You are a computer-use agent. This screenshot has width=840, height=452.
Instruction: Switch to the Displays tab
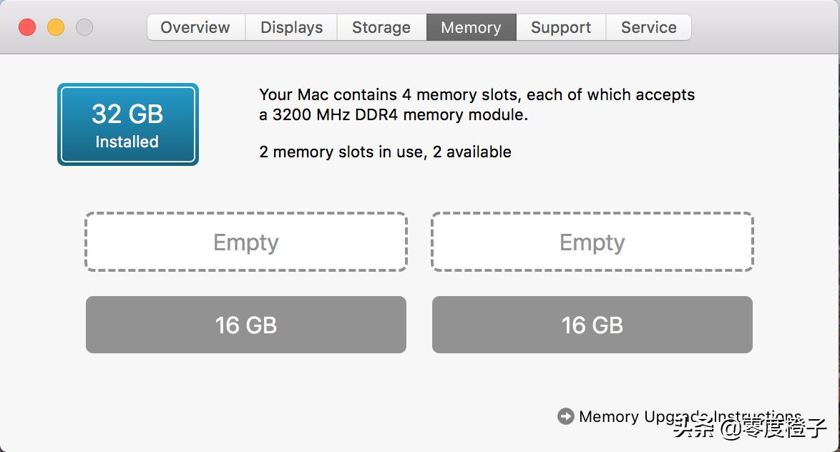click(x=290, y=27)
